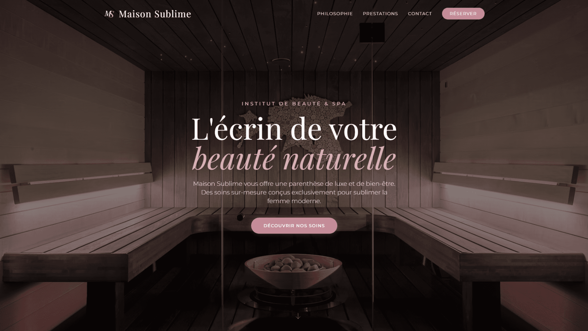Click the dark square vent on the ceiling
588x331 pixels.
(372, 32)
